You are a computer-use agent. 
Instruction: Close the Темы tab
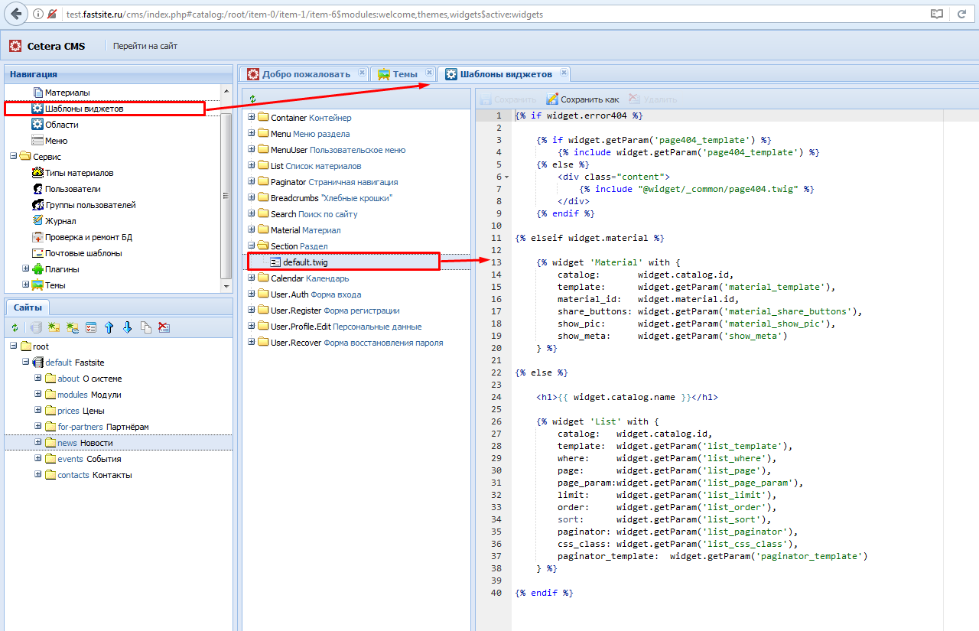(429, 73)
